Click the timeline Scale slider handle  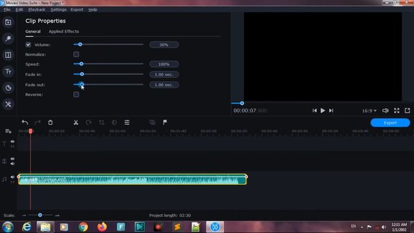tap(40, 215)
